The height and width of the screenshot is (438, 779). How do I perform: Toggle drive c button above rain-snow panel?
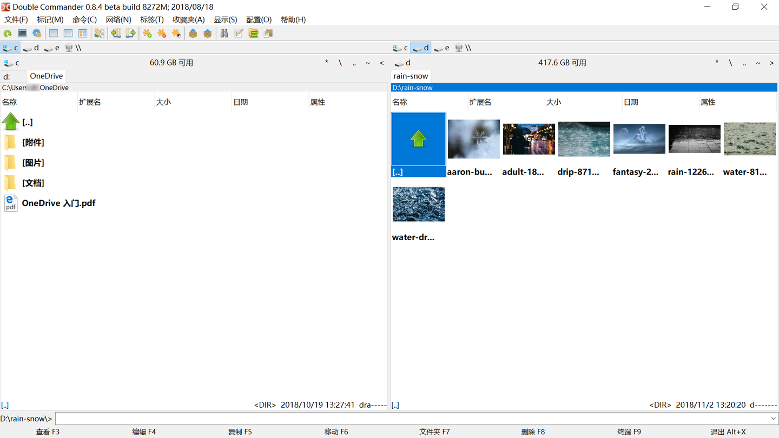[400, 48]
